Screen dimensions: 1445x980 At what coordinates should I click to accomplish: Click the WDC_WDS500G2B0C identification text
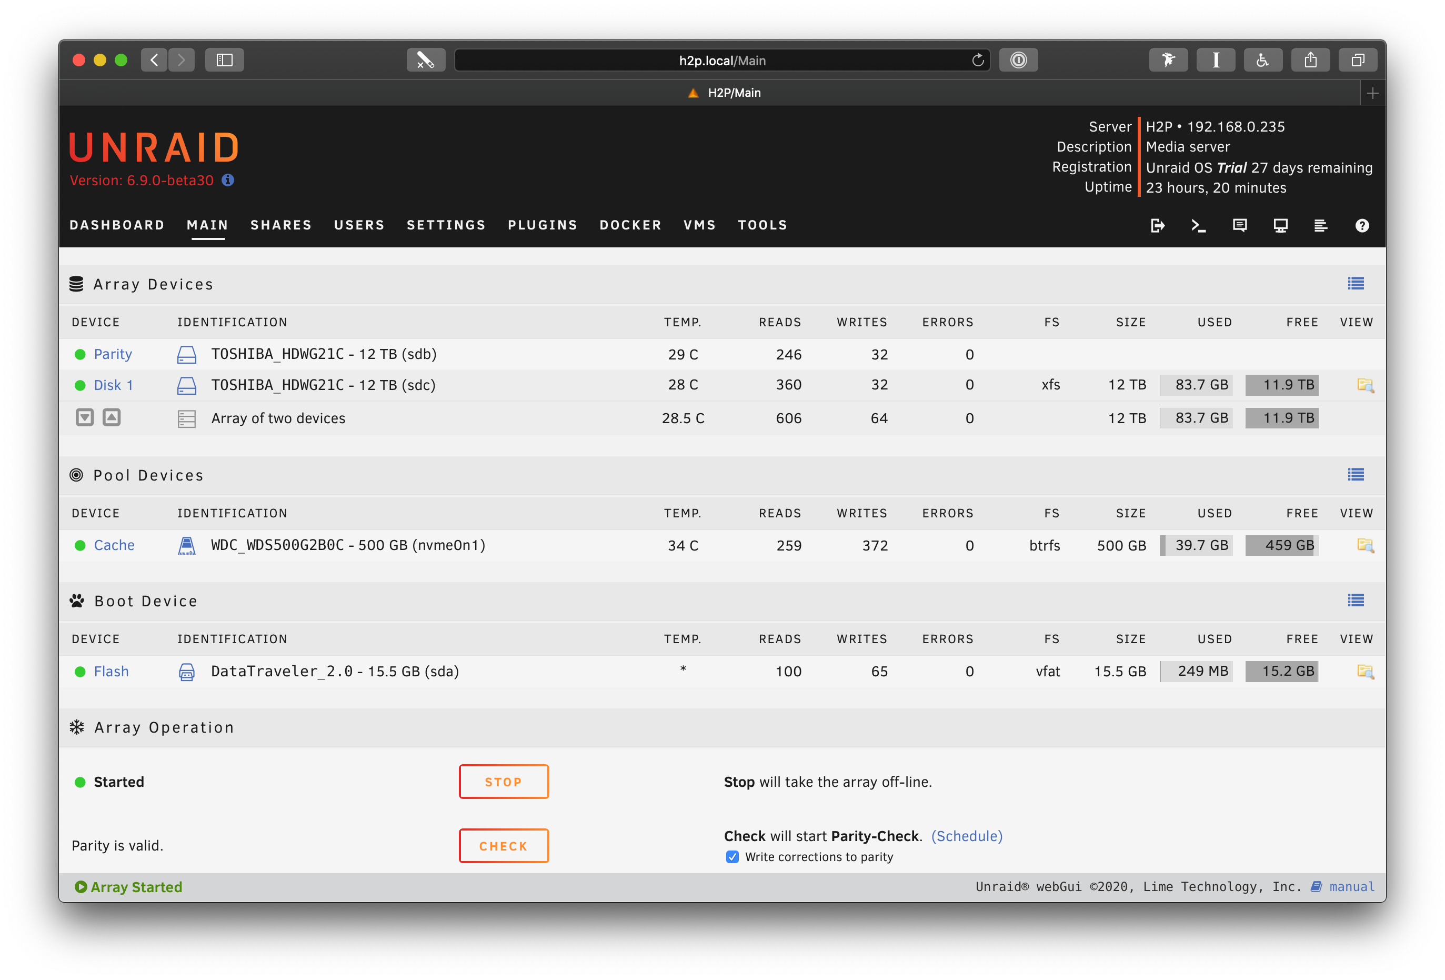pos(348,545)
